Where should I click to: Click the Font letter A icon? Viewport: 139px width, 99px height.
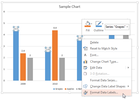click(85, 55)
